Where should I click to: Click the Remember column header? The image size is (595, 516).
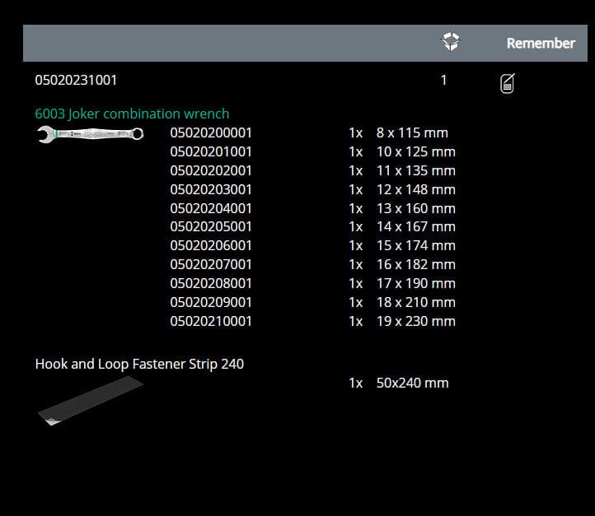(x=540, y=43)
